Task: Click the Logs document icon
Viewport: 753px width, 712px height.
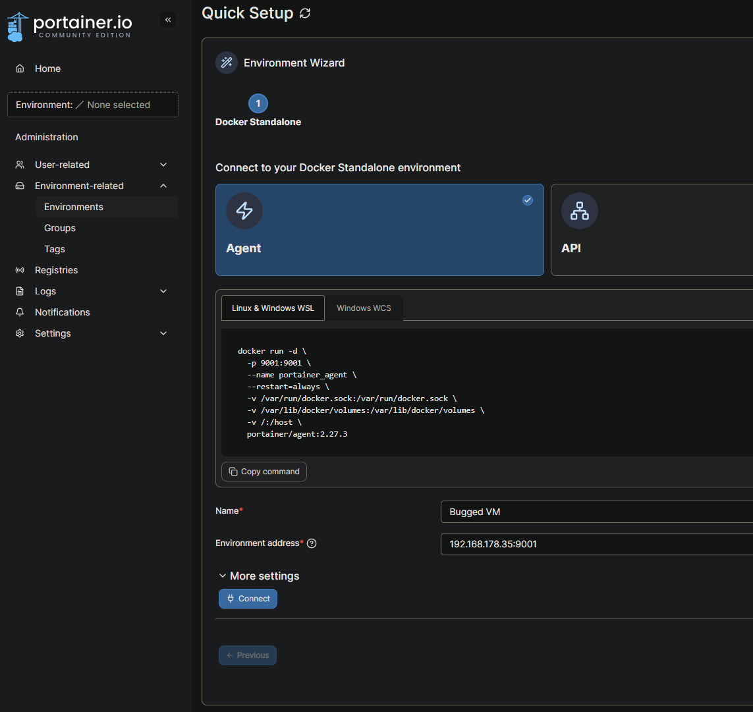Action: pos(20,291)
